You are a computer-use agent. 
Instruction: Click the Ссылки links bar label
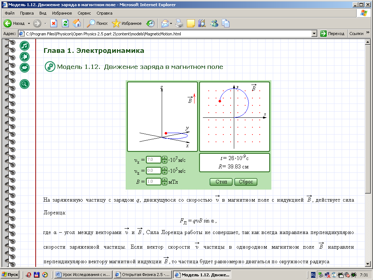tap(356, 34)
